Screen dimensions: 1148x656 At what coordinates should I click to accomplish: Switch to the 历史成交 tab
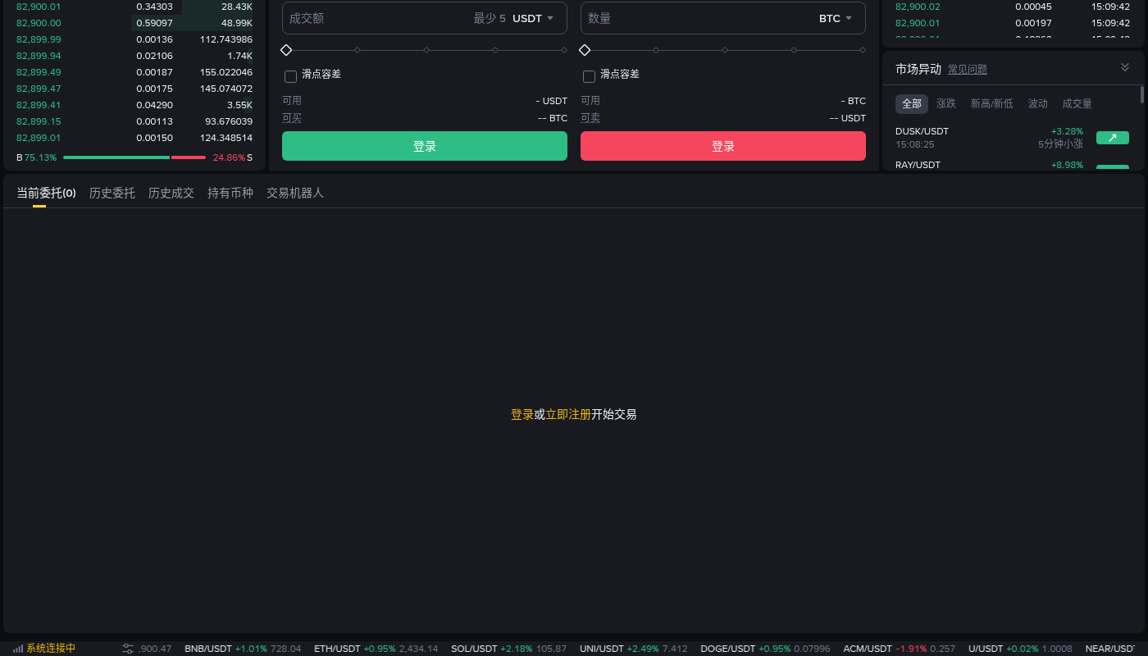tap(171, 194)
